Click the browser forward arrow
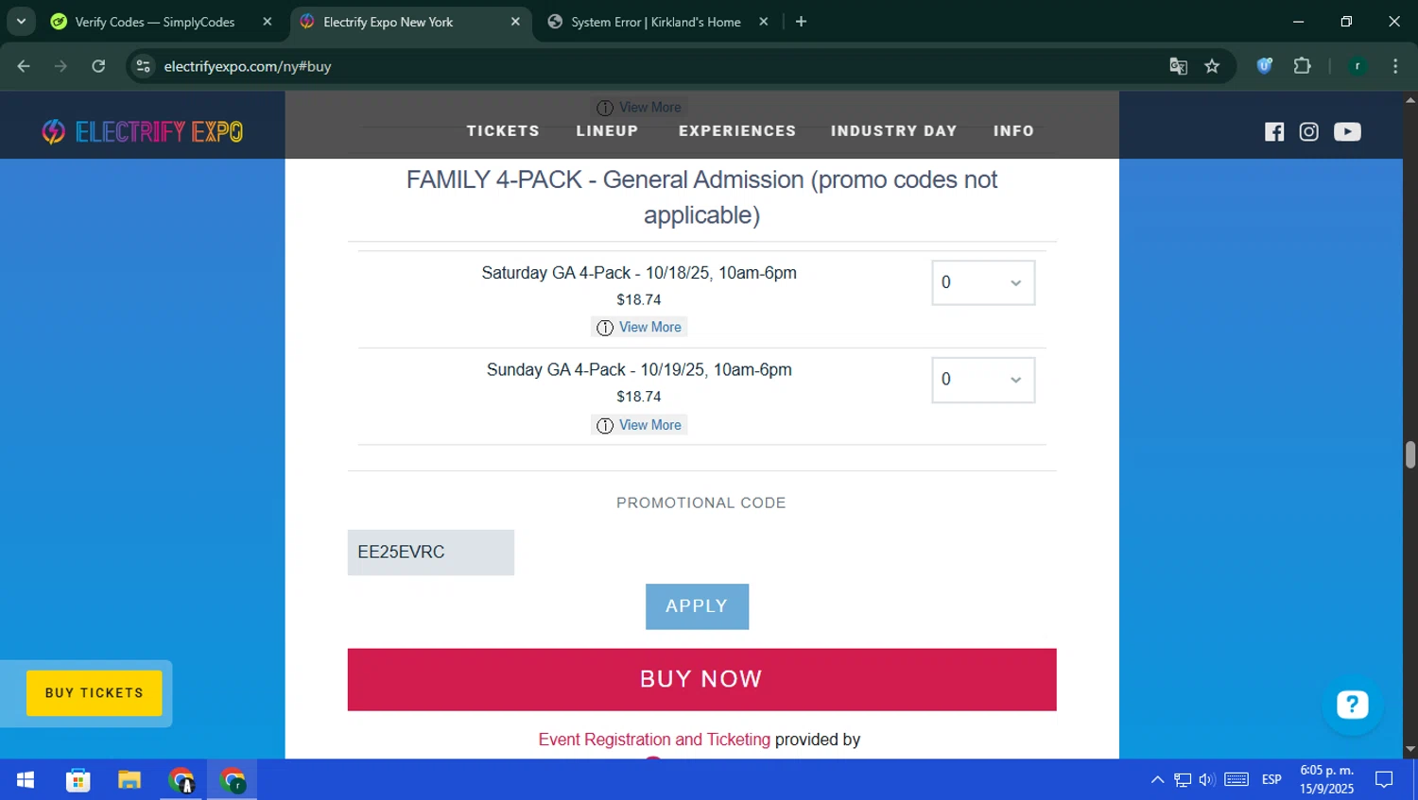The image size is (1418, 800). click(x=61, y=66)
